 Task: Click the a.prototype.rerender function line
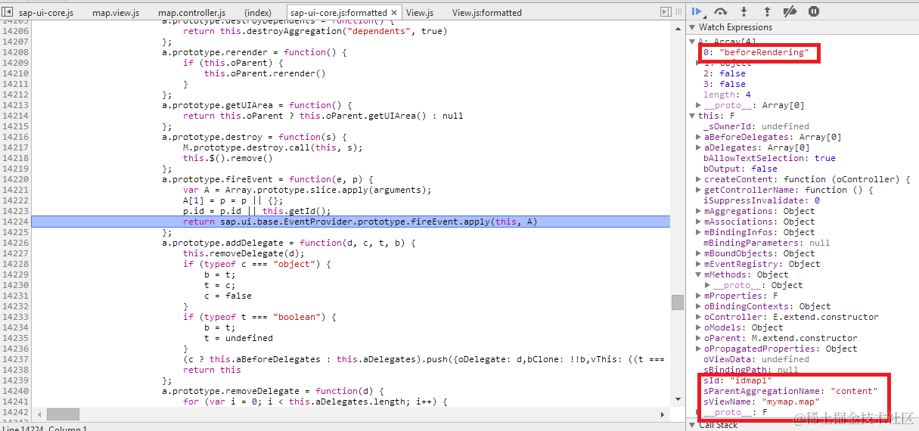tap(255, 52)
